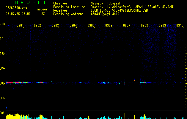Screen dimensions: 187x119
Task: Click the A504HB(yagi 4el) antenna text
Action: coord(105,14)
